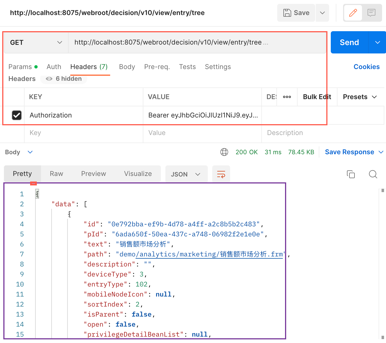Click the empty Key input field

point(84,133)
